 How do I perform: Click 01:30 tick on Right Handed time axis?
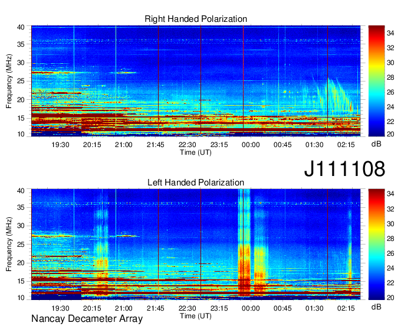pyautogui.click(x=314, y=145)
